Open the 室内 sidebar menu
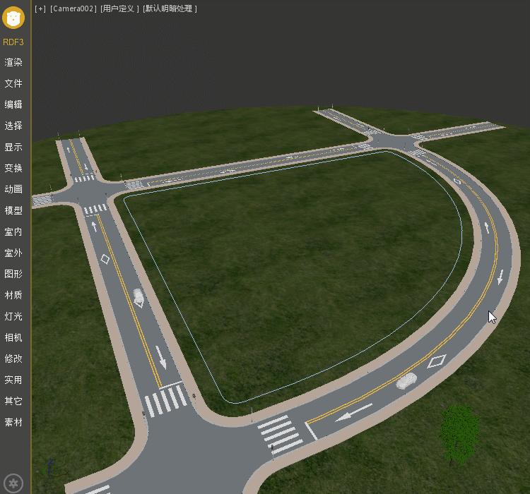The image size is (530, 494). point(13,232)
